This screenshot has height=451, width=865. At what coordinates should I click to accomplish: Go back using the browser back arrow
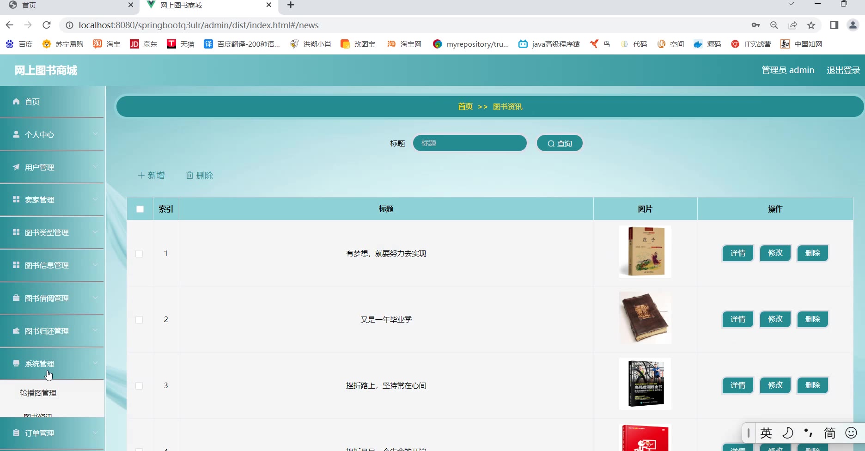10,25
